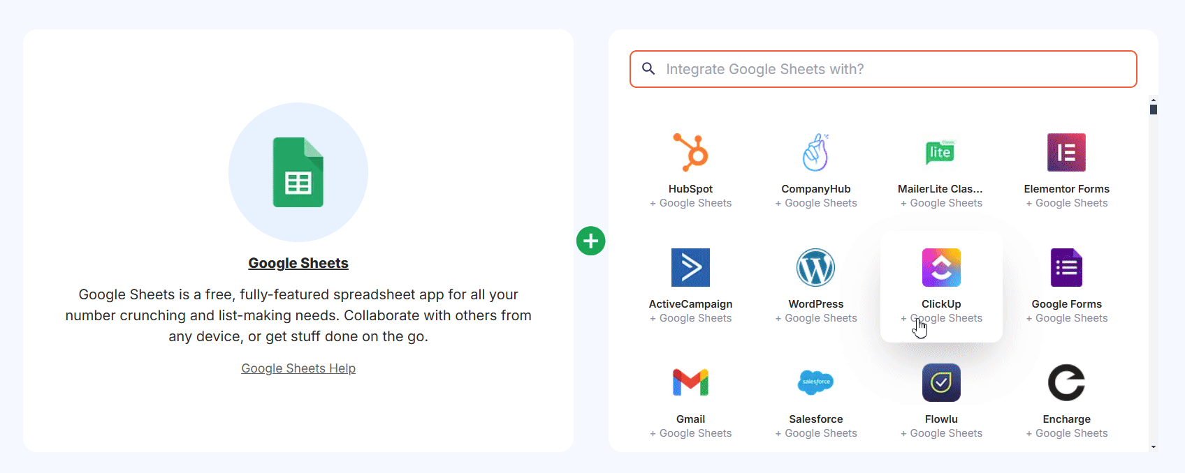Open the Elementor Forms integration icon
The width and height of the screenshot is (1185, 473).
(1066, 152)
